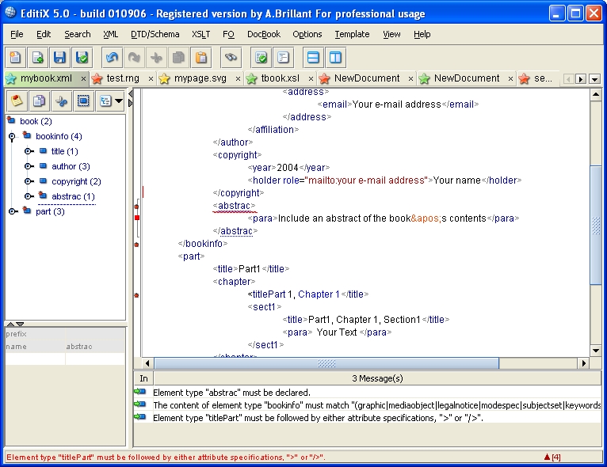Open the tab list dropdown arrow

click(594, 79)
